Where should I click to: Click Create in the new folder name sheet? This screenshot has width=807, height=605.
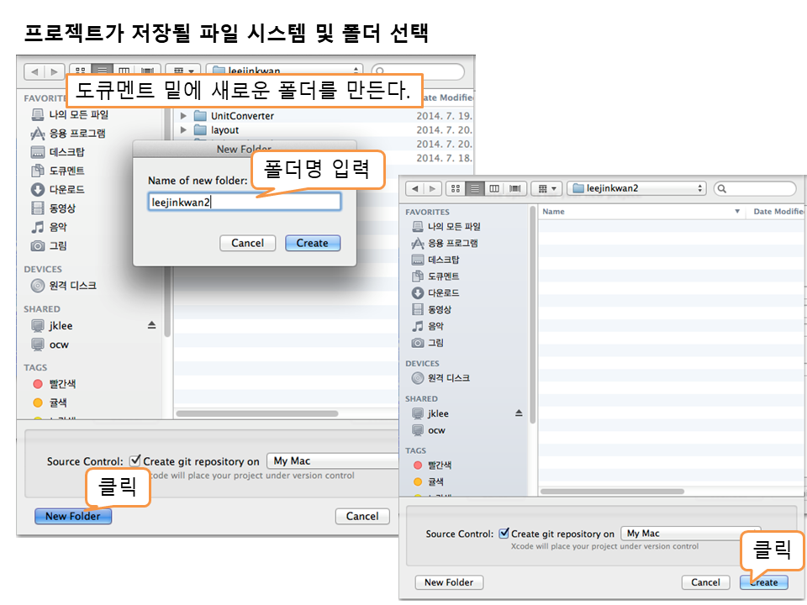point(312,243)
